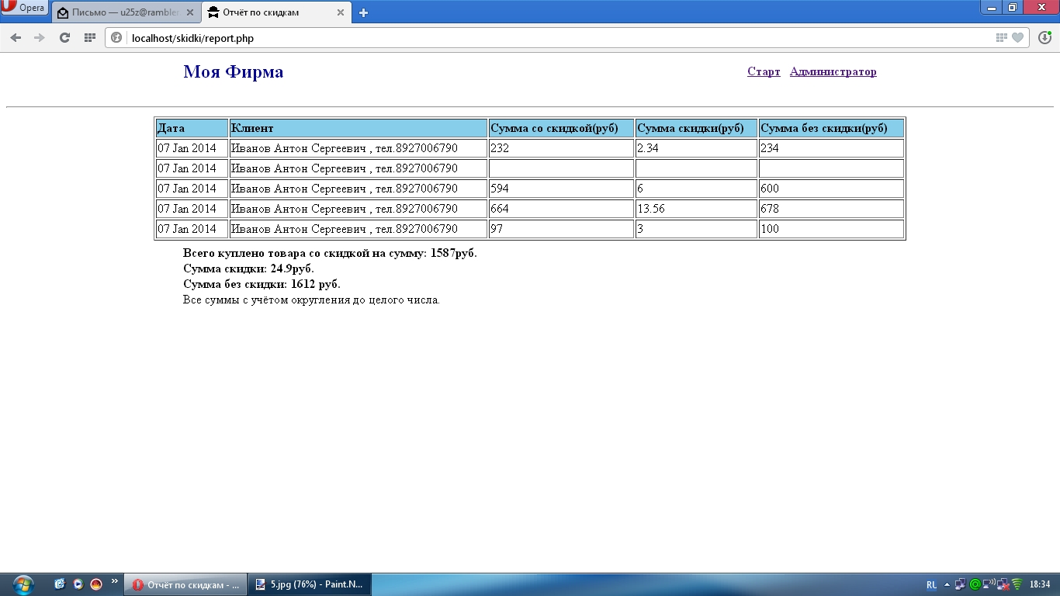Click the Сумма со скидкой(руб) header
1060x596 pixels.
[562, 128]
